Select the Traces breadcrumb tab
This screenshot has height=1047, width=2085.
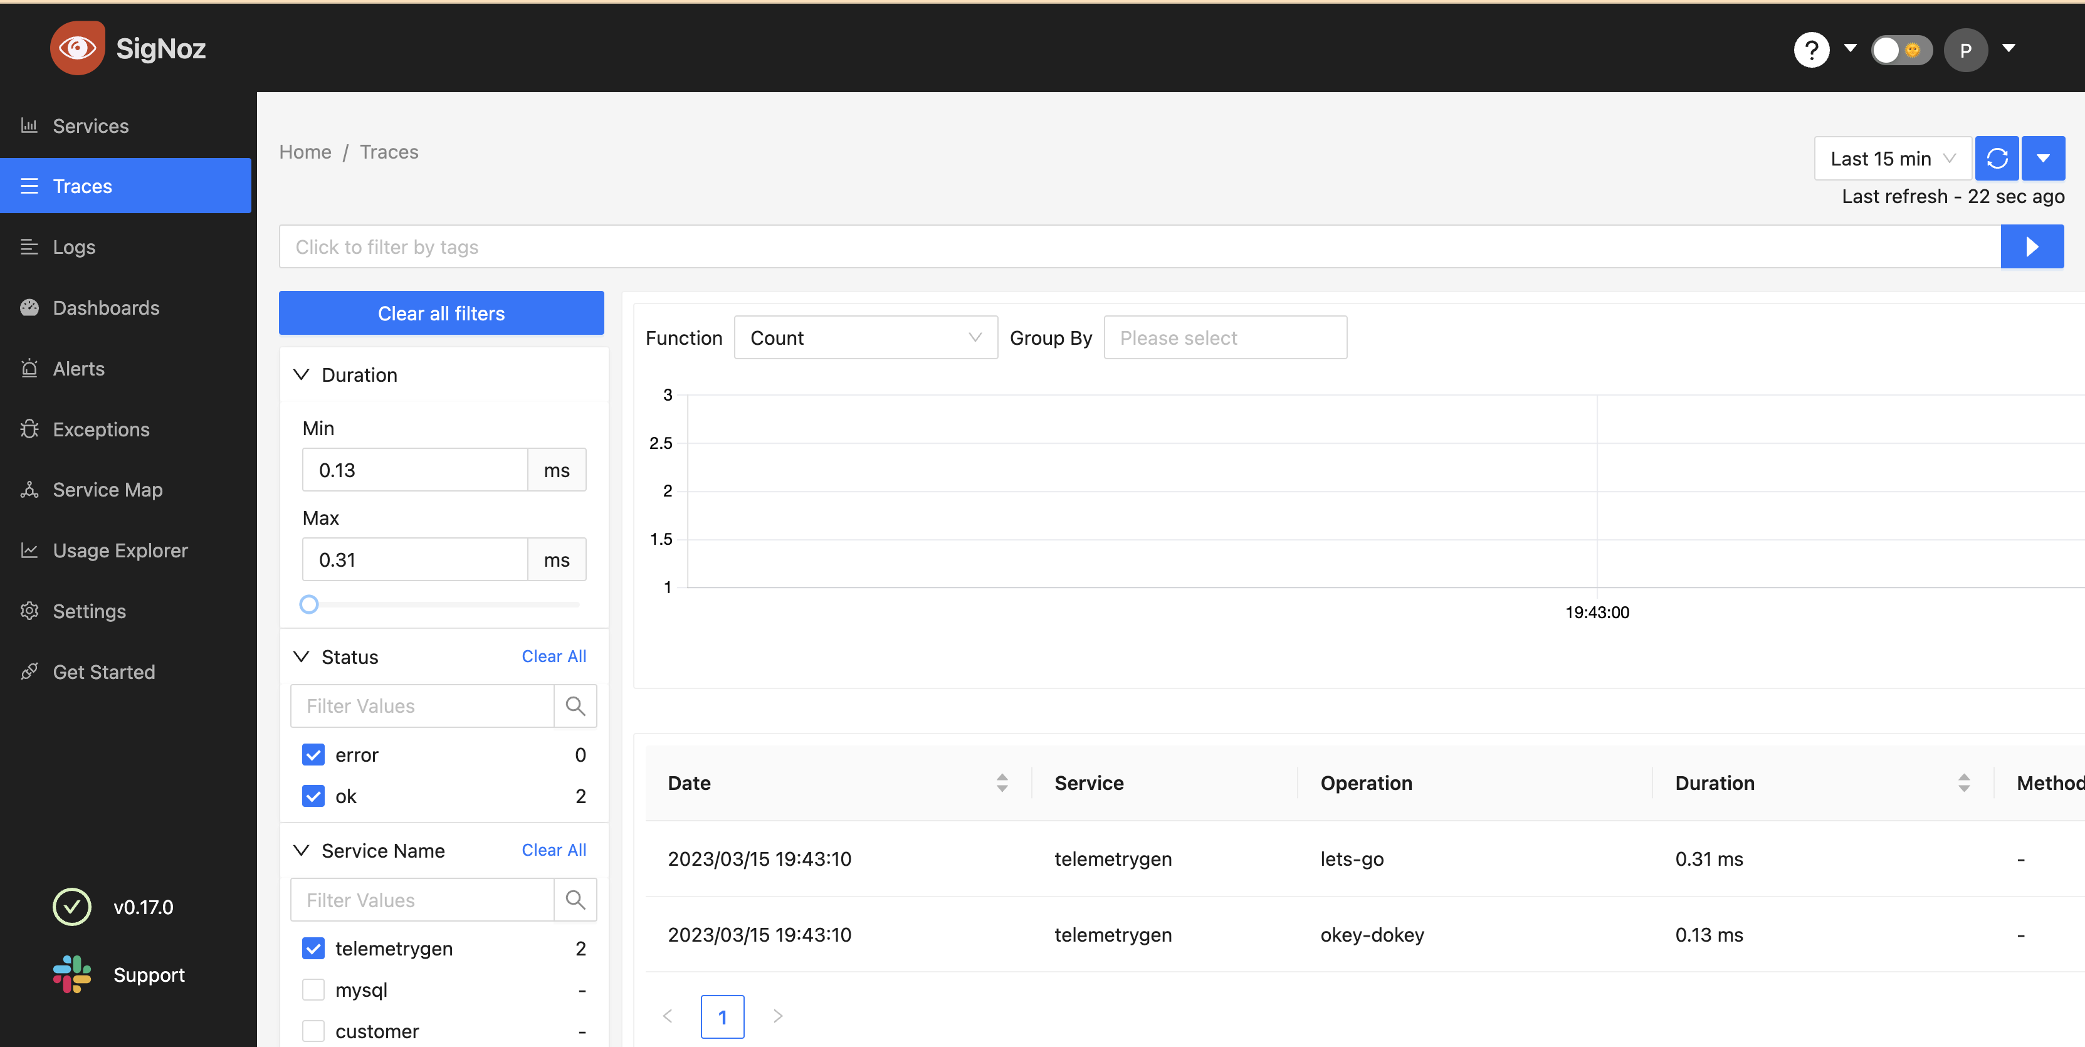tap(390, 151)
